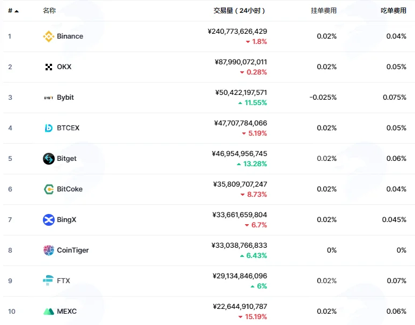The height and width of the screenshot is (325, 415).
Task: Click Bybit's 11.55% volume change
Action: (253, 102)
